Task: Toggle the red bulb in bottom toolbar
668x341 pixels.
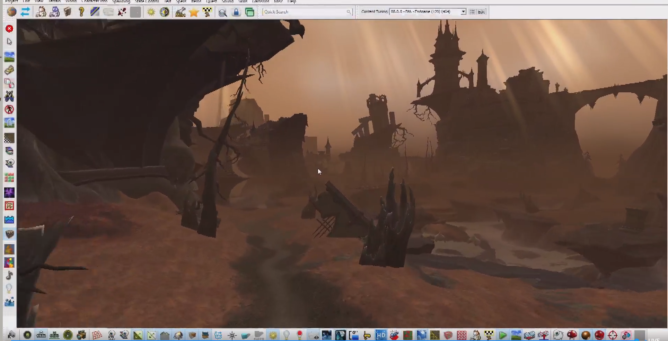Action: pyautogui.click(x=299, y=335)
